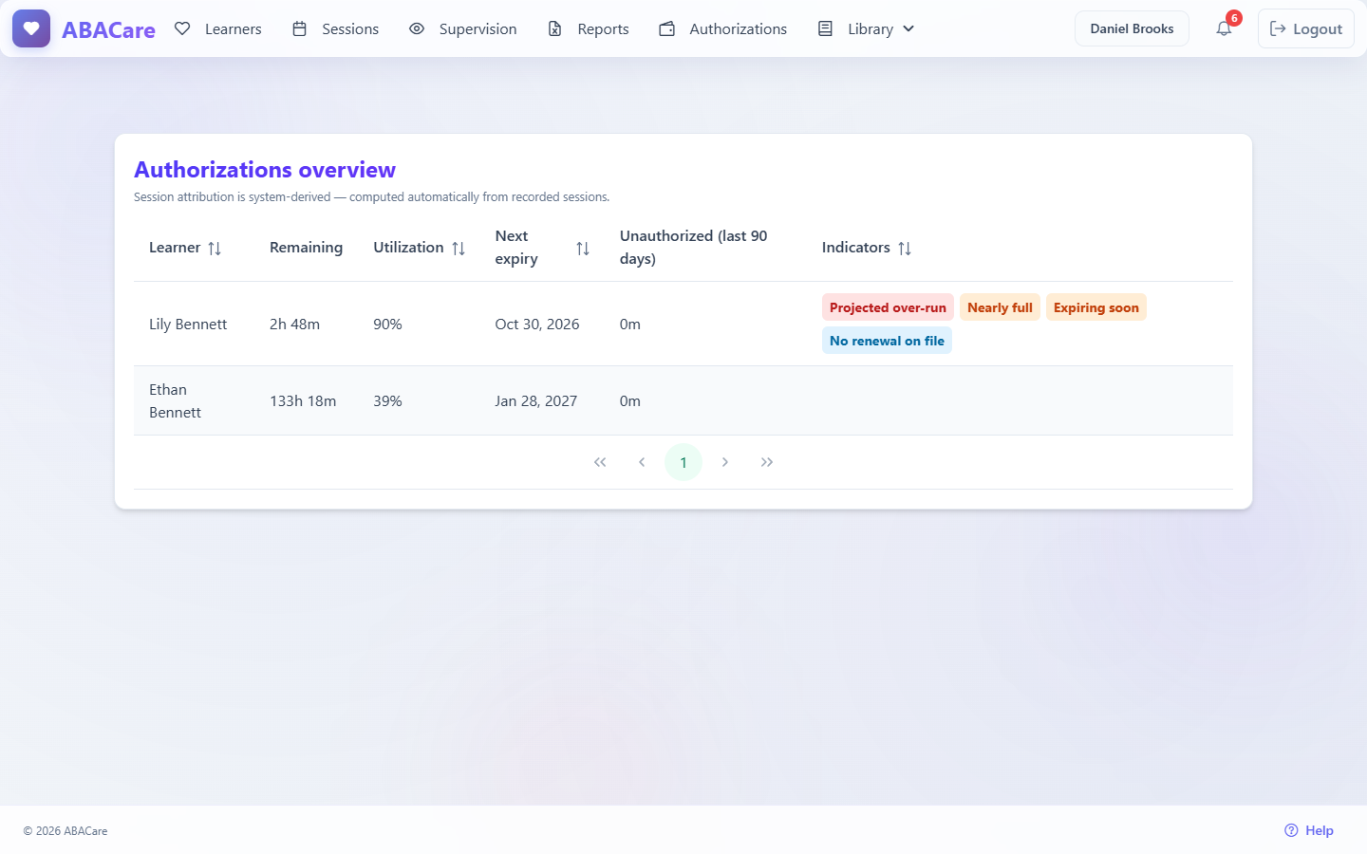Select the Lily Bennett learner name
The height and width of the screenshot is (854, 1367).
pos(188,324)
